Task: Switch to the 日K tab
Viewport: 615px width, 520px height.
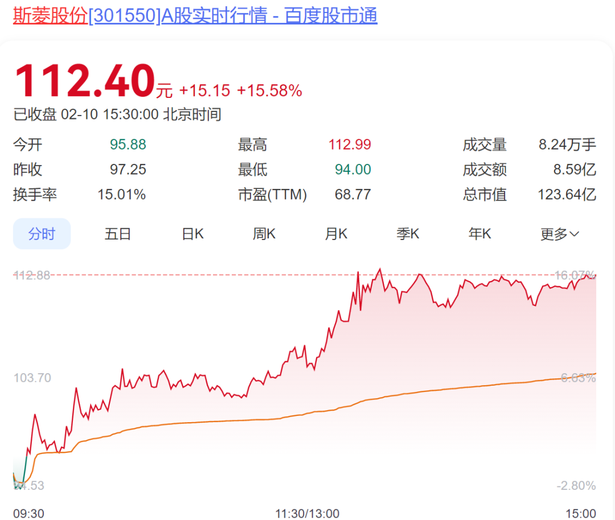Action: pos(192,234)
